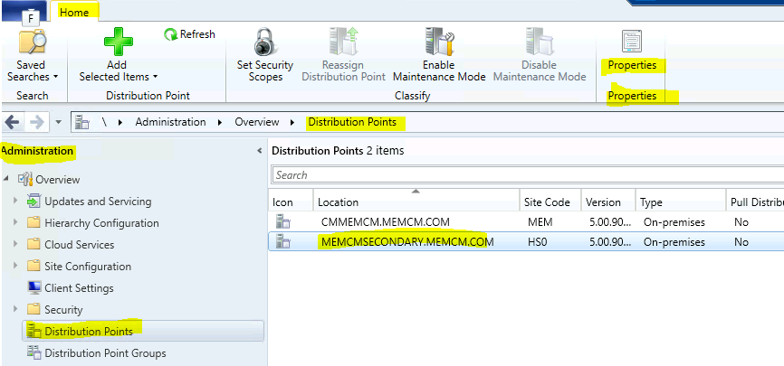Select Site Configuration folder
This screenshot has width=784, height=366.
[x=88, y=266]
